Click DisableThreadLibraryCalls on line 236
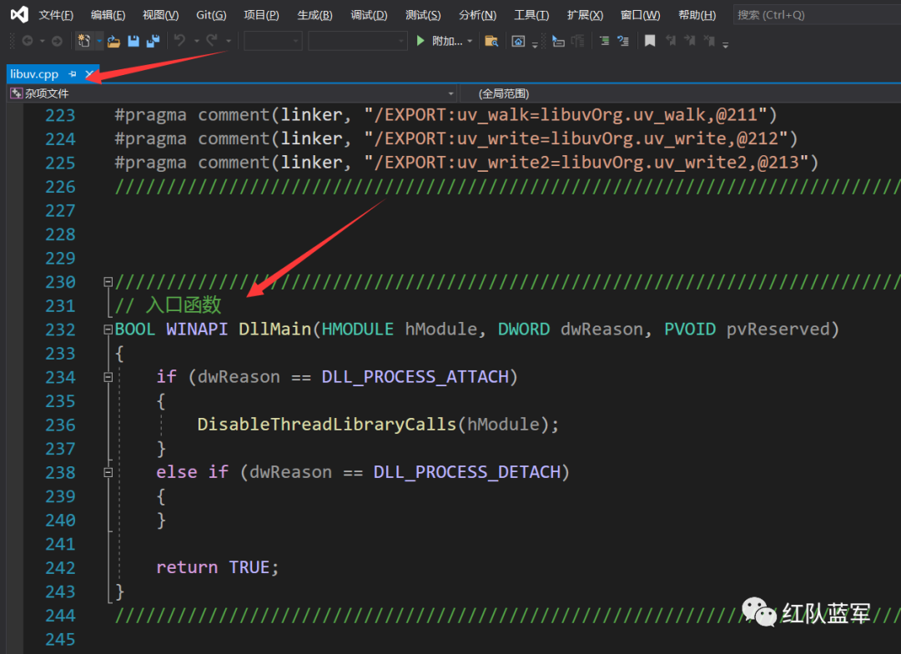Image resolution: width=901 pixels, height=654 pixels. click(x=326, y=424)
